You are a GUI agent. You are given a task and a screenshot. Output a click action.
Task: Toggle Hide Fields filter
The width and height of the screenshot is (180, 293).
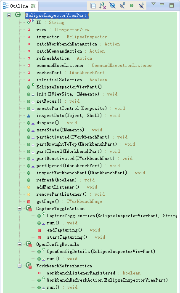point(112,6)
